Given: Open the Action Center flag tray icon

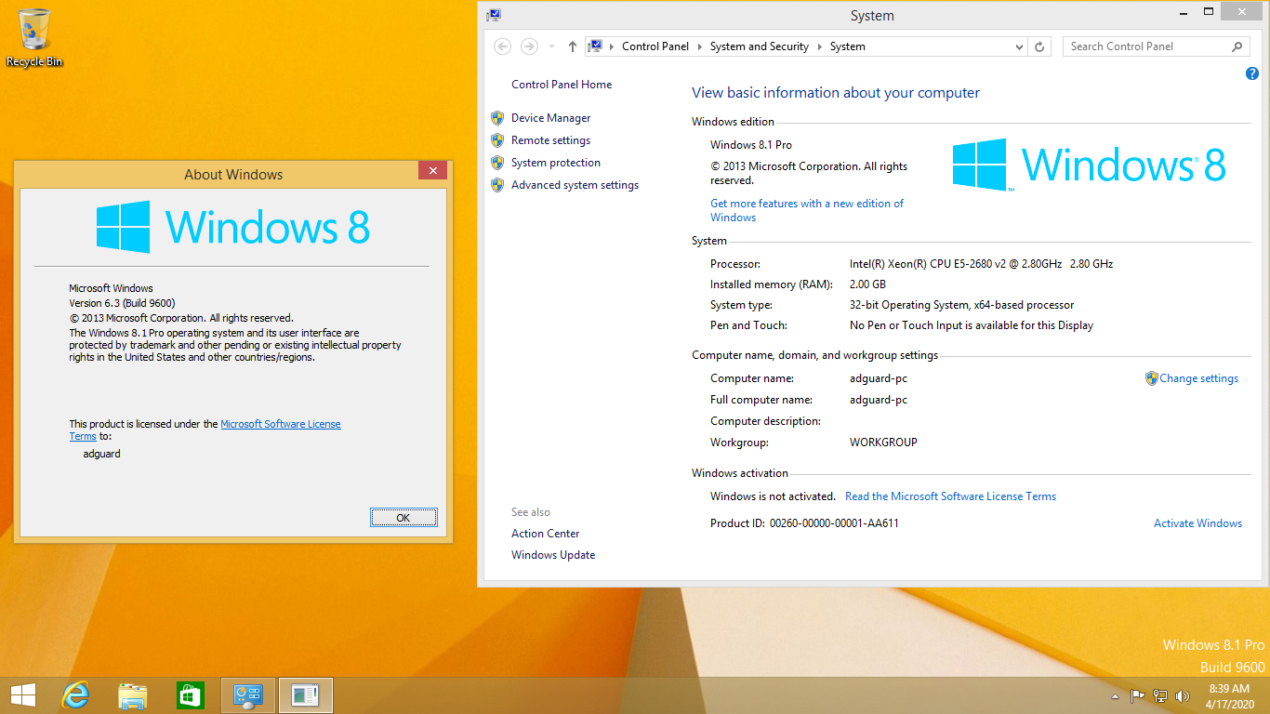Looking at the screenshot, I should 1137,695.
